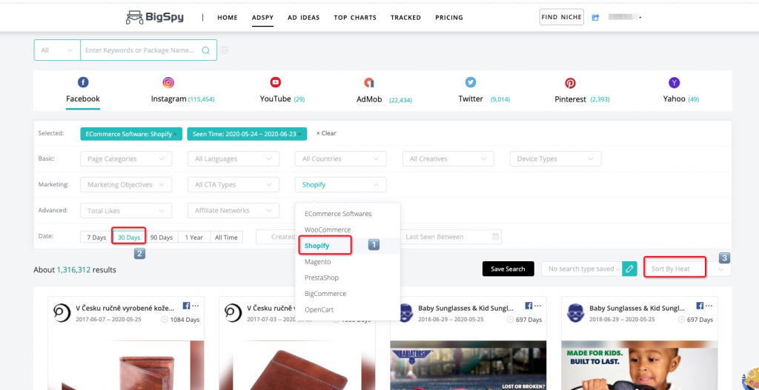Choose PrestaShop in the dropdown list

[x=348, y=278]
